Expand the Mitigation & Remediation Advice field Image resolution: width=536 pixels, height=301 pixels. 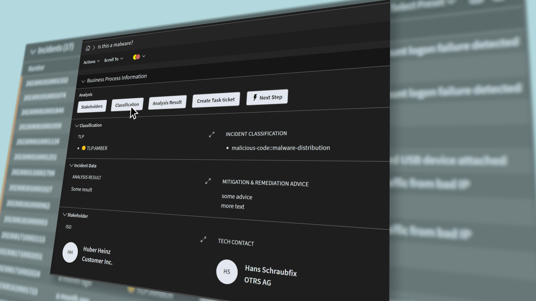click(208, 181)
